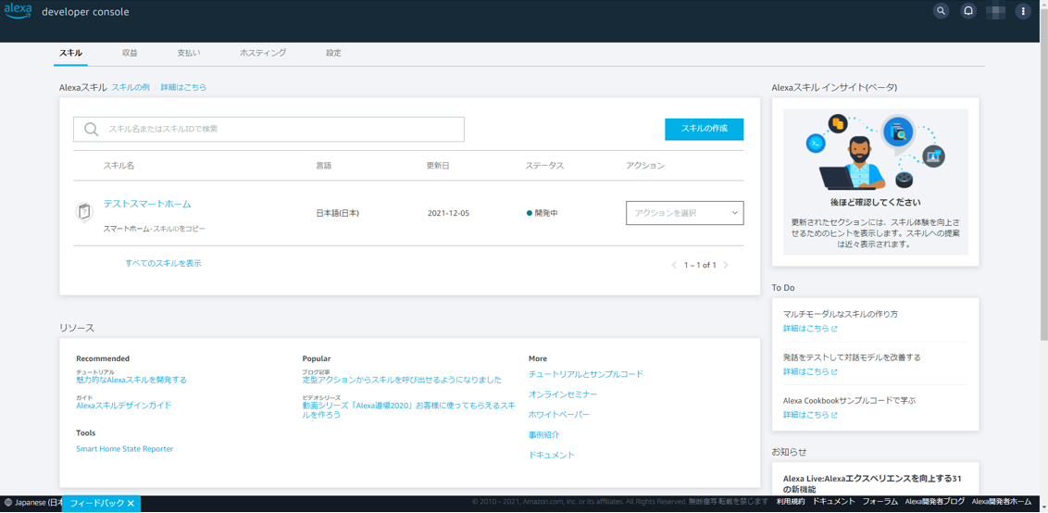Click the スキルの作成 button
1048x513 pixels.
coord(704,129)
